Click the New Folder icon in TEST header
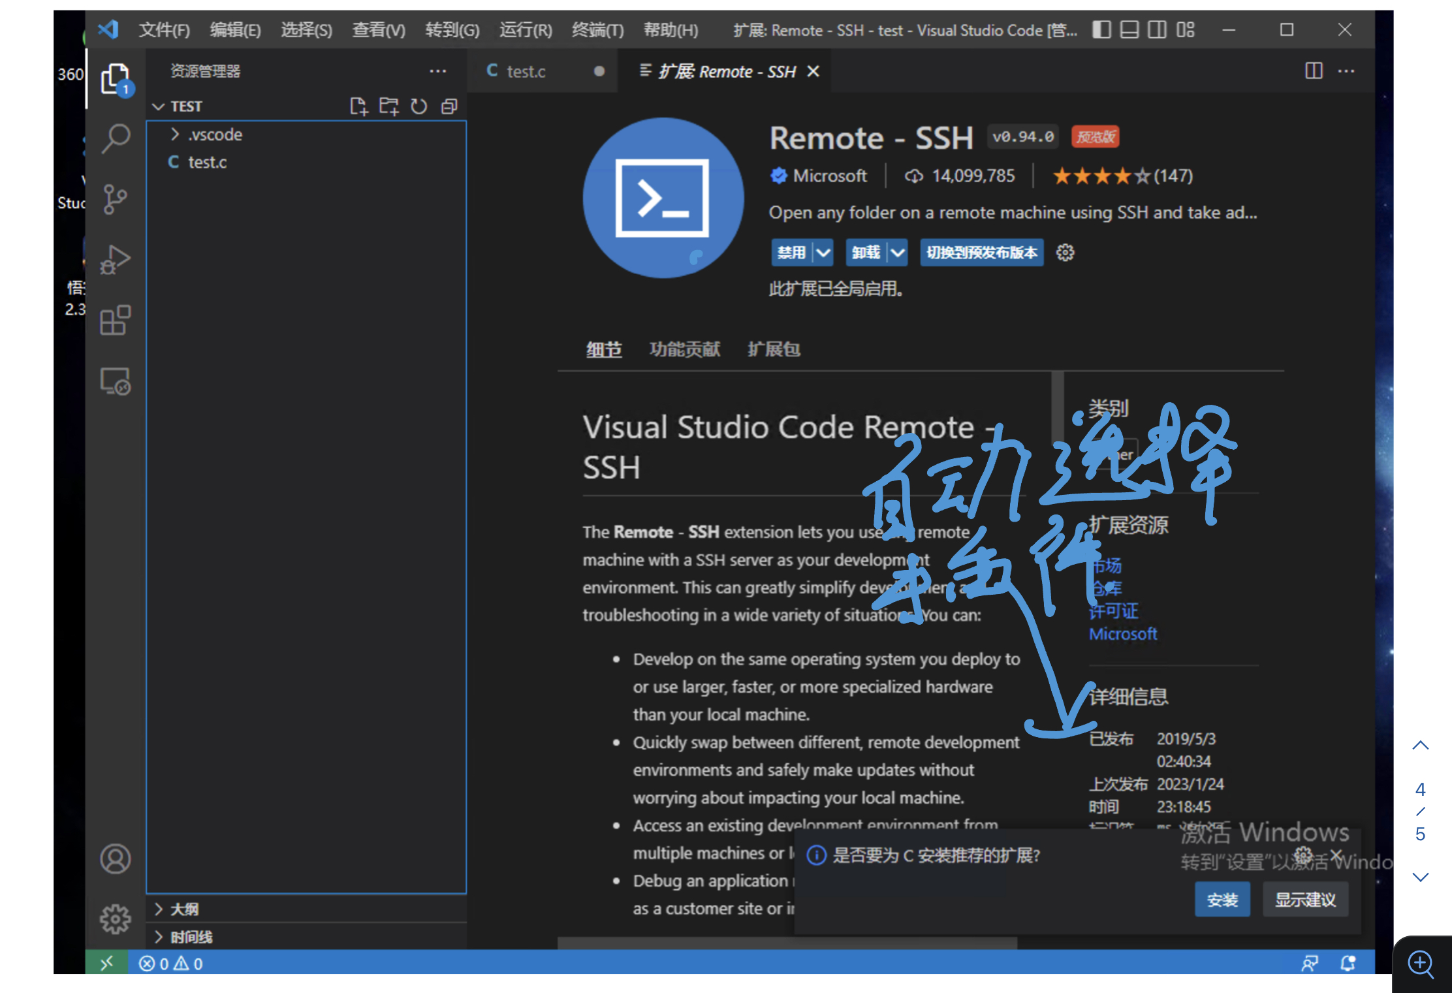 [389, 106]
